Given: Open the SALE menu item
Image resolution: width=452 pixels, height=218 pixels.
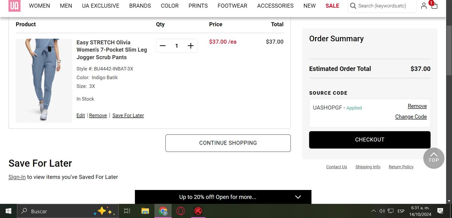Looking at the screenshot, I should tap(332, 6).
